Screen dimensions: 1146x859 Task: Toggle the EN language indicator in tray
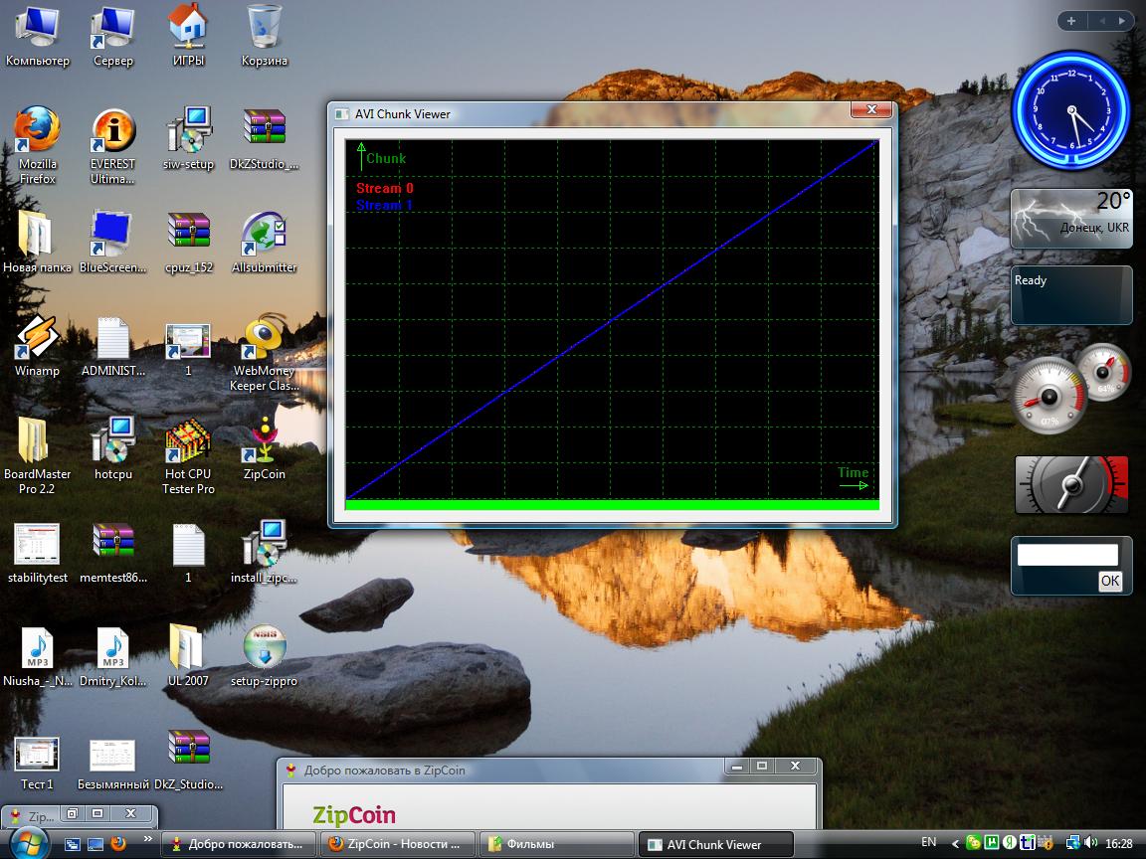928,842
